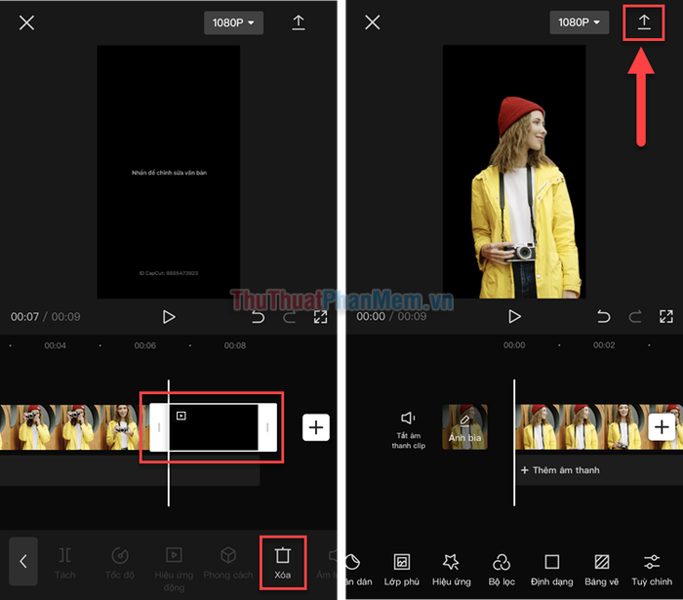Tap the 00:02 ruler mark, right timeline
Viewport: 683px width, 600px height.
point(604,345)
